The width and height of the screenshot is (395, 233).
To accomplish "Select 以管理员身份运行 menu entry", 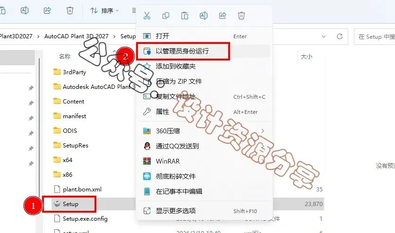I will tap(204, 51).
